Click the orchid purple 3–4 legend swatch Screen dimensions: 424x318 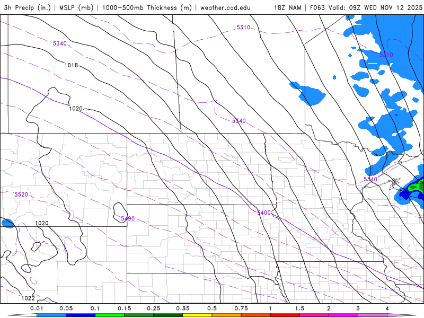click(x=373, y=315)
